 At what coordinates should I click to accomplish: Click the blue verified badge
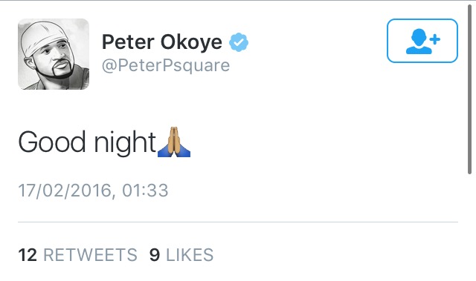click(x=239, y=42)
